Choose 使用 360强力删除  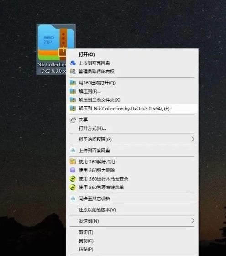coord(132,170)
